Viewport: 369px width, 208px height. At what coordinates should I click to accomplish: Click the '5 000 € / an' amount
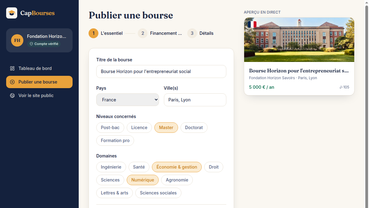(x=262, y=87)
